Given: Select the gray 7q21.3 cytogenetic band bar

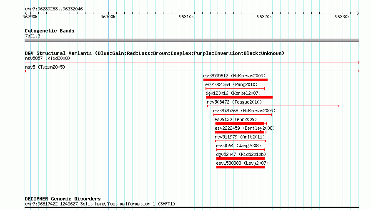Looking at the screenshot, I should click(192, 40).
